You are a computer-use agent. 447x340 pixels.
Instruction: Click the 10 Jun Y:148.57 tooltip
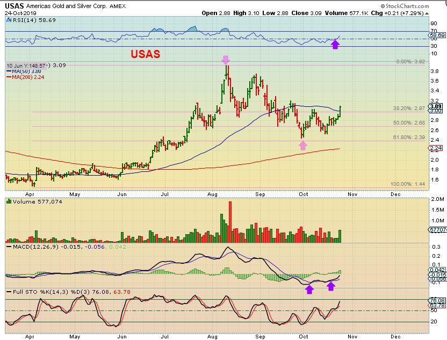click(26, 66)
